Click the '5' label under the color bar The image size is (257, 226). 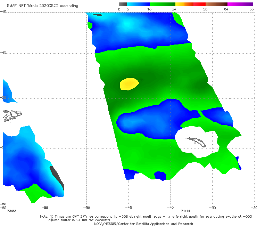pyautogui.click(x=128, y=9)
